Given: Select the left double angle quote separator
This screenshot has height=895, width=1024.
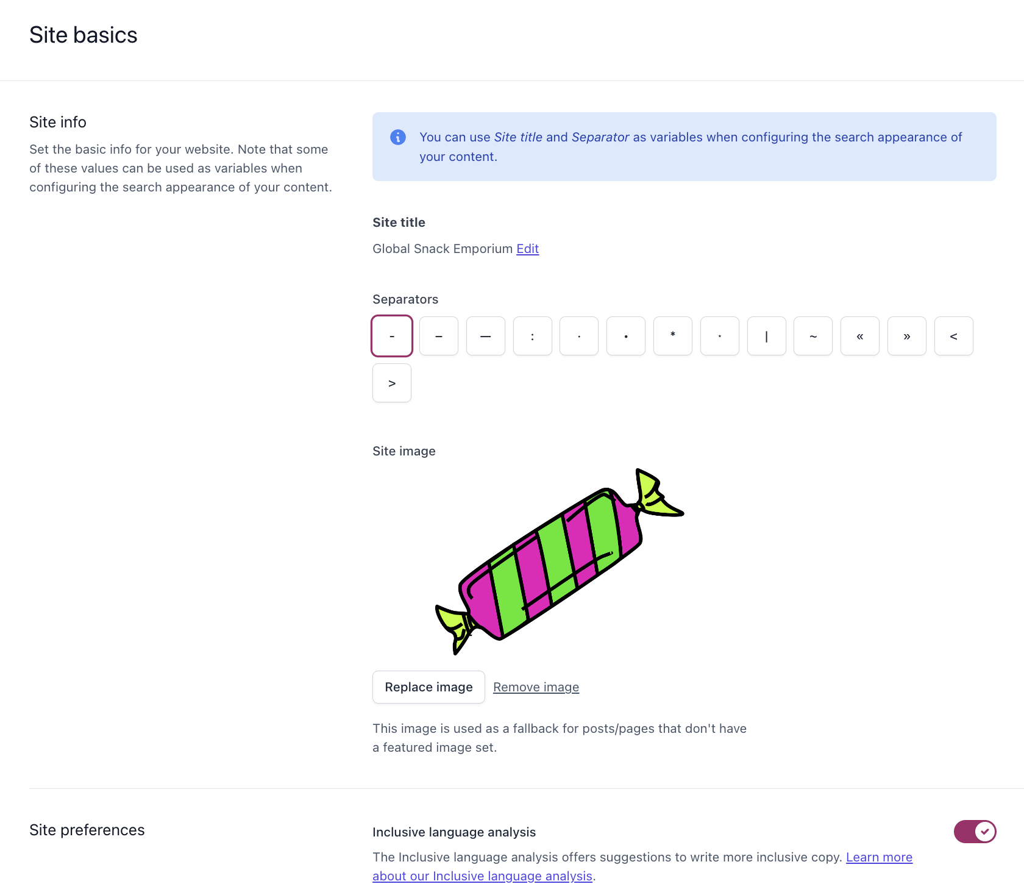Looking at the screenshot, I should pyautogui.click(x=860, y=336).
